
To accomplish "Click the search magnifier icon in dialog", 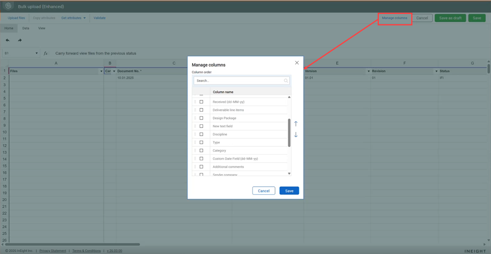I will click(x=286, y=81).
